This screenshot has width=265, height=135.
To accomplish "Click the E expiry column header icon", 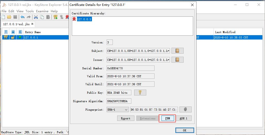I will [20, 32].
